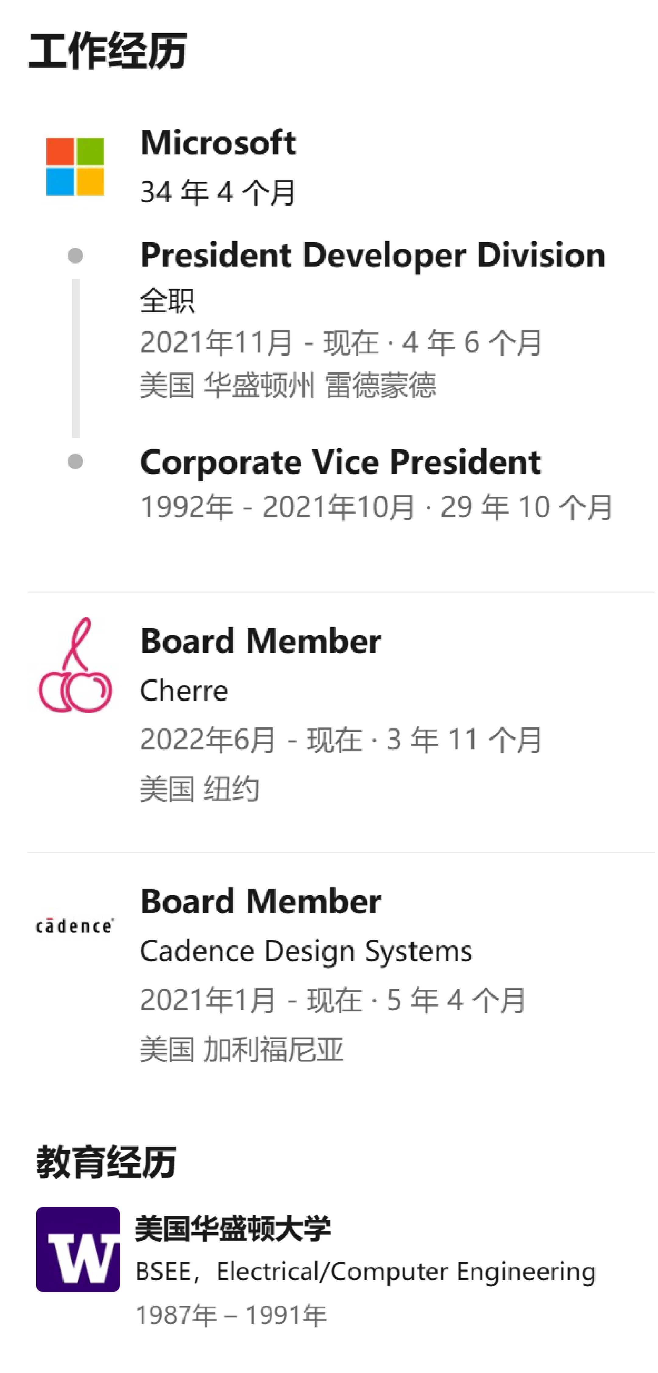Screen dimensions: 658x1373
Task: Open the Cherre company name
Action: click(x=184, y=691)
